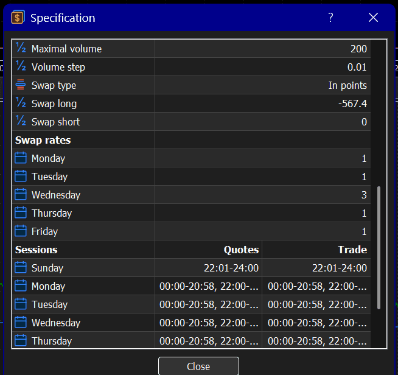Select Sunday Trade session 22:01-24:00
398x375 pixels.
pos(340,268)
